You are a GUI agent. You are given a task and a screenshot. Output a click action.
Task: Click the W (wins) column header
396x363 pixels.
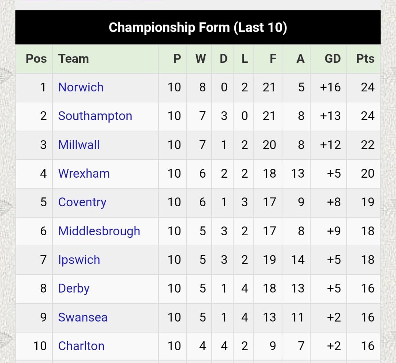201,59
